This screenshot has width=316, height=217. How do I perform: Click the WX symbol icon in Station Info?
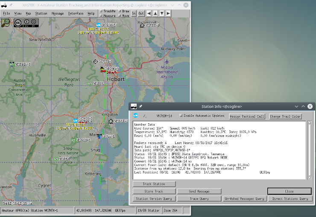pos(136,116)
